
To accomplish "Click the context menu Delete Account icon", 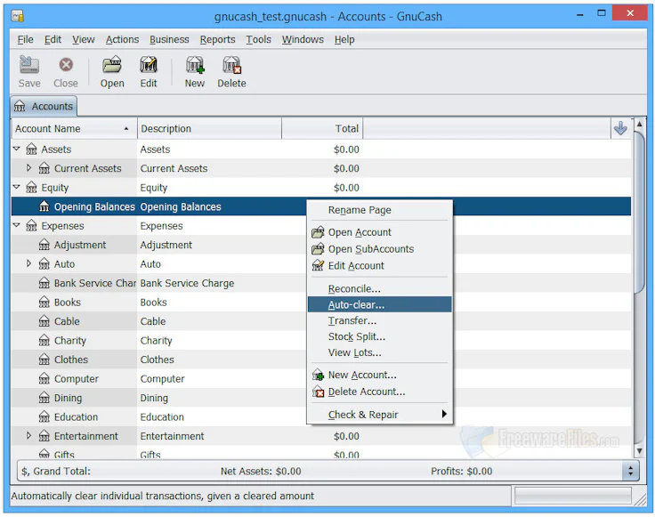I will [x=318, y=392].
